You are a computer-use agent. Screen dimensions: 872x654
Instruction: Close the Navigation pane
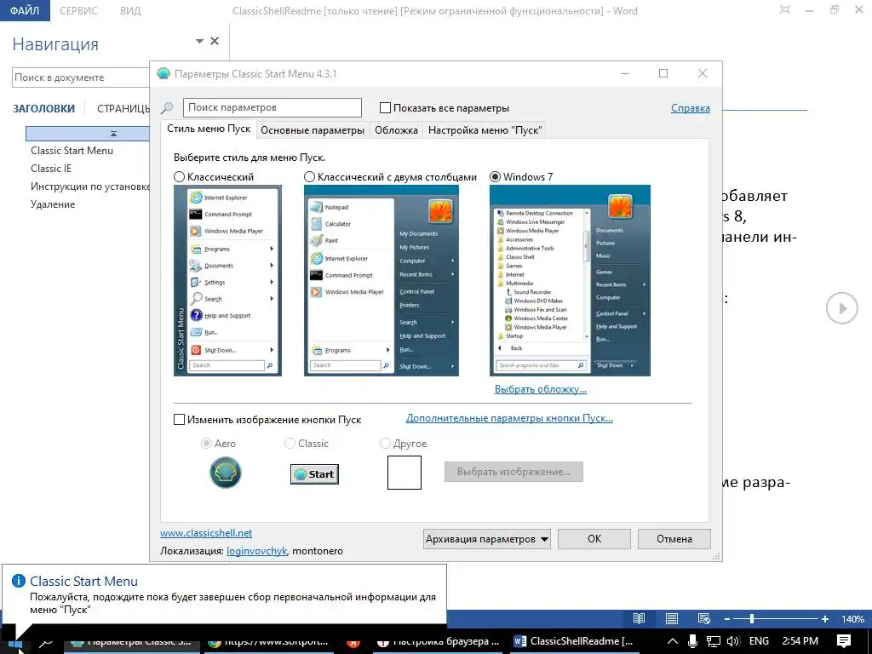215,41
